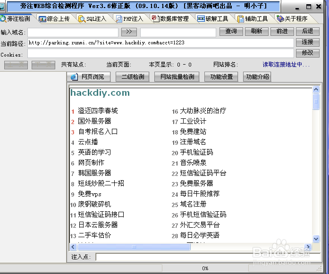Screen dimensions: 329x274
Task: Click the 网页制作 link
Action: [91, 163]
